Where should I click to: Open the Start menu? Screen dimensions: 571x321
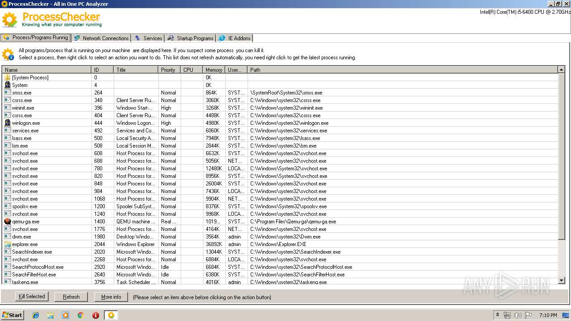[x=12, y=315]
